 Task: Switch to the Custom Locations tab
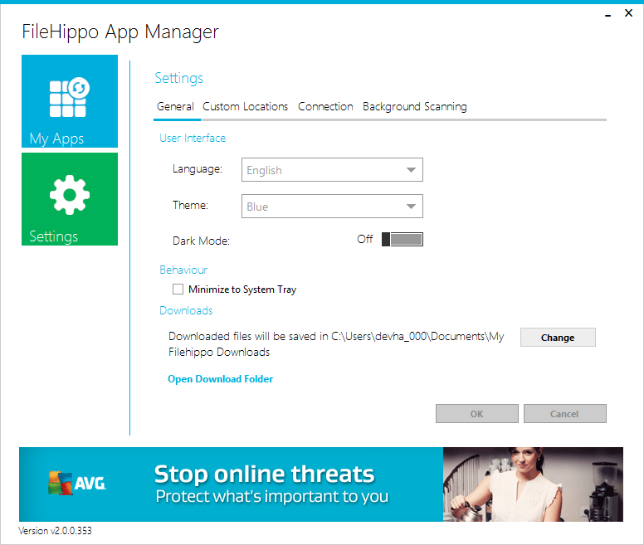pyautogui.click(x=245, y=107)
